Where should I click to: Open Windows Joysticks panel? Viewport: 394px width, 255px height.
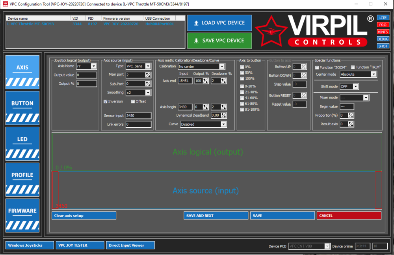[x=30, y=245]
